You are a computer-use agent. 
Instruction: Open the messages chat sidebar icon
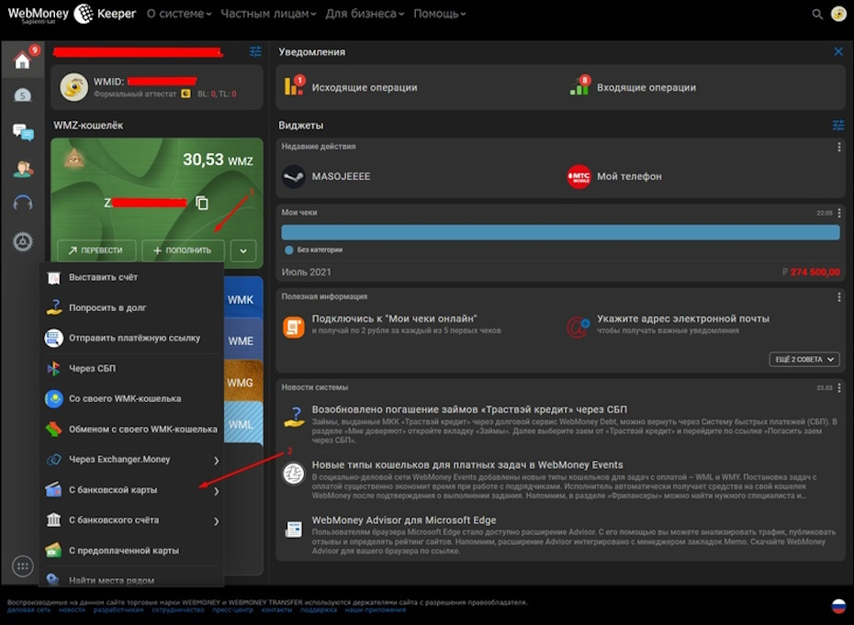pyautogui.click(x=23, y=132)
